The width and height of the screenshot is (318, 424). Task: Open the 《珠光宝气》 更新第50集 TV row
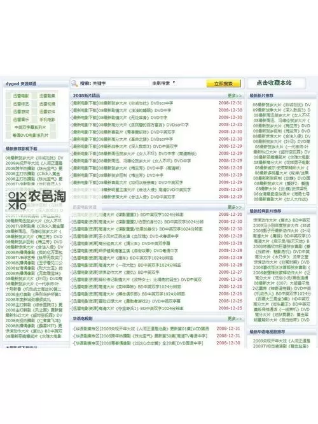(140, 336)
